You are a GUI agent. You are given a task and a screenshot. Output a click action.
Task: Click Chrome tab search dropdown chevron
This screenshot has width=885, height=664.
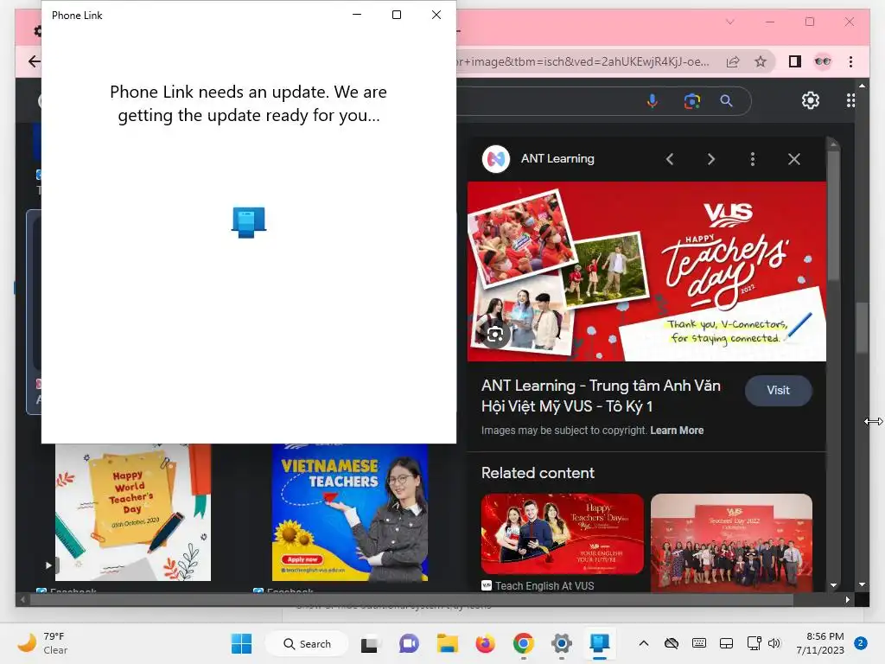[729, 22]
